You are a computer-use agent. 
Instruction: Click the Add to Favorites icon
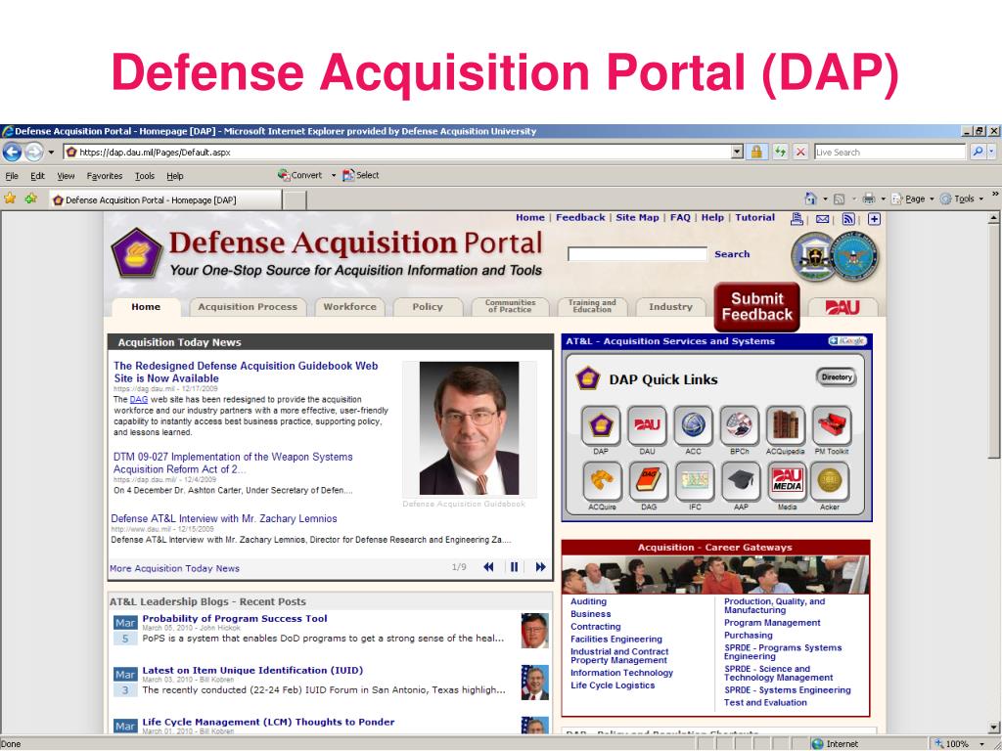(x=30, y=199)
